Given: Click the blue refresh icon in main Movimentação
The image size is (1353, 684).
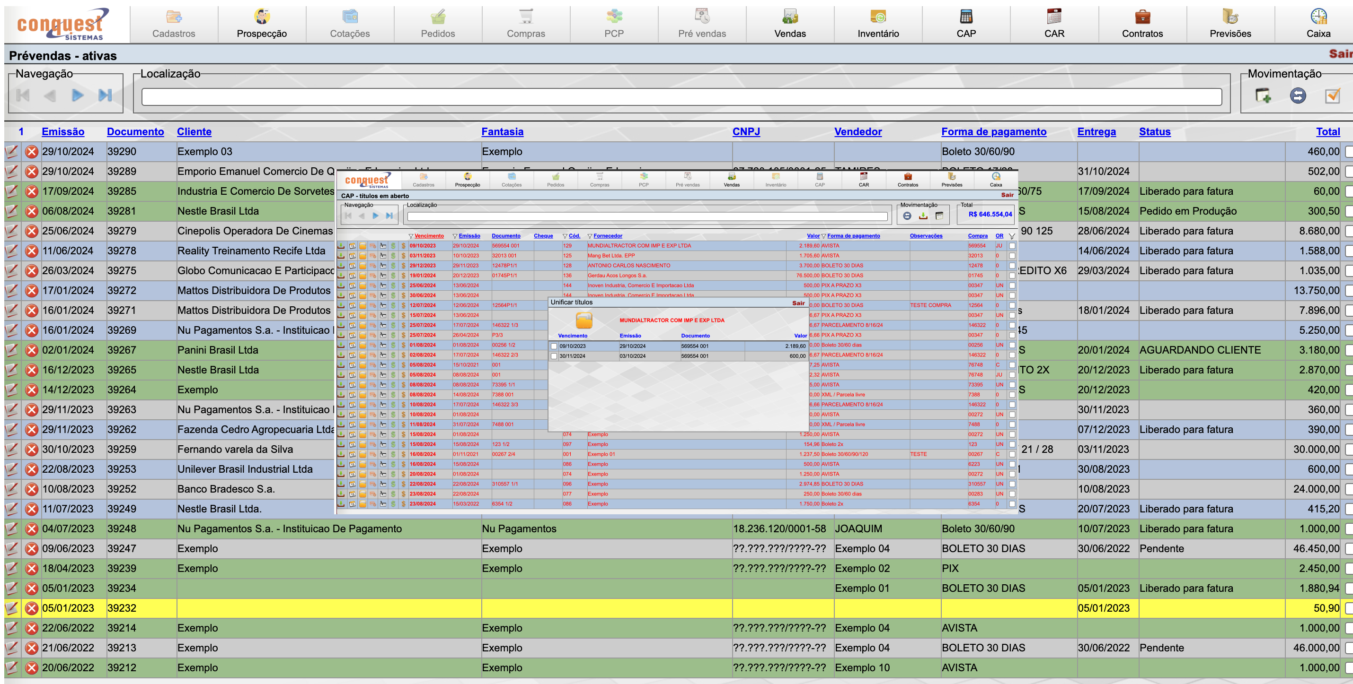Looking at the screenshot, I should pyautogui.click(x=1297, y=95).
